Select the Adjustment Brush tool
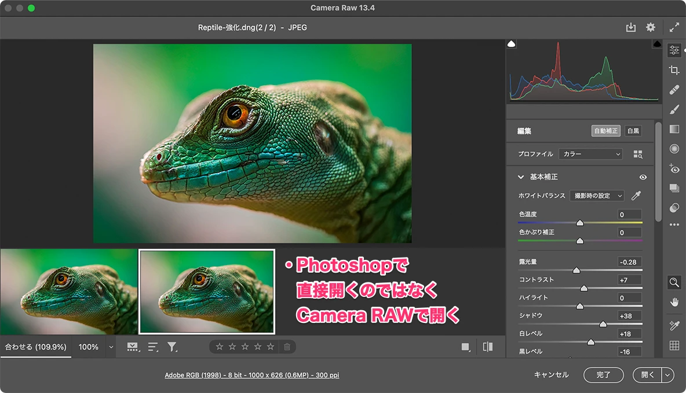 [x=674, y=109]
